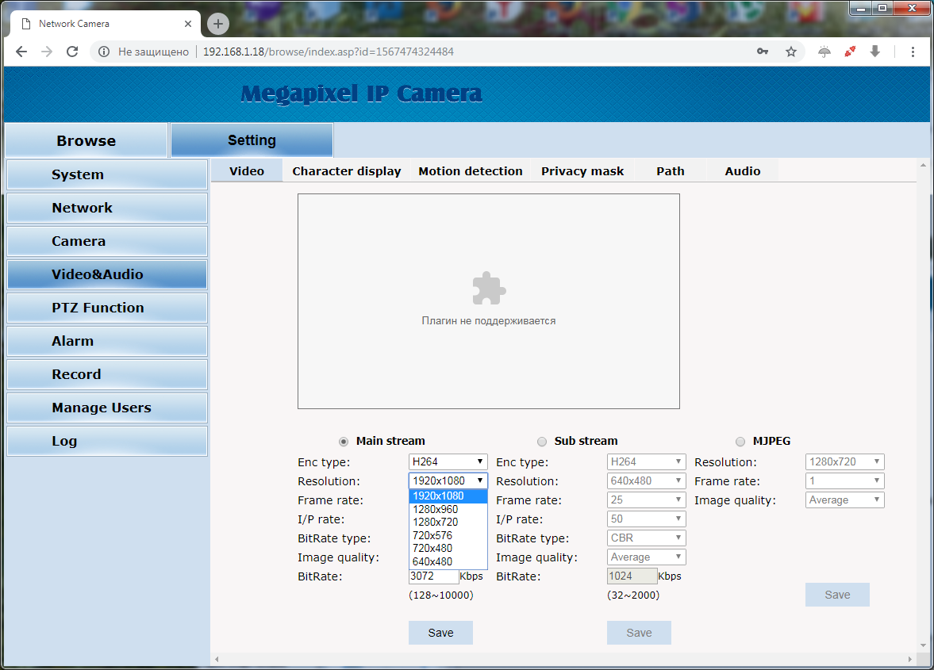Click the download arrow extension icon
This screenshot has height=670, width=934.
tap(874, 52)
